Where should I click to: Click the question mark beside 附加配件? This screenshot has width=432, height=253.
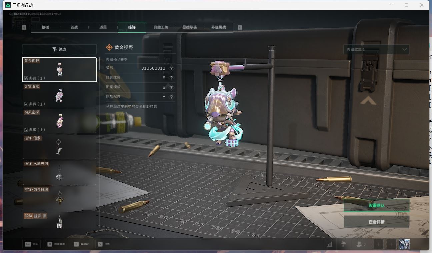click(x=171, y=97)
